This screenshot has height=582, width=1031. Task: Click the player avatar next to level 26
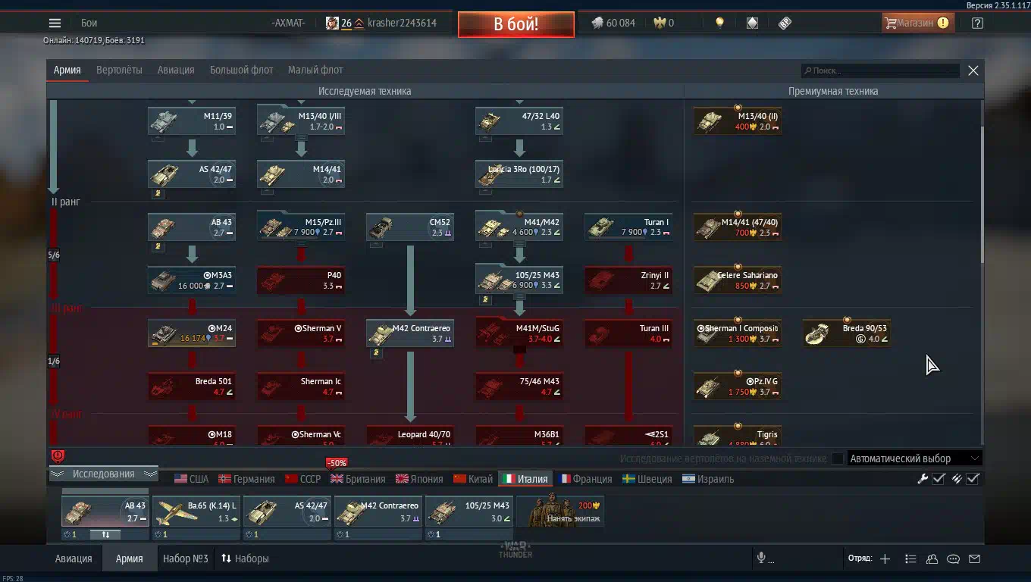332,23
